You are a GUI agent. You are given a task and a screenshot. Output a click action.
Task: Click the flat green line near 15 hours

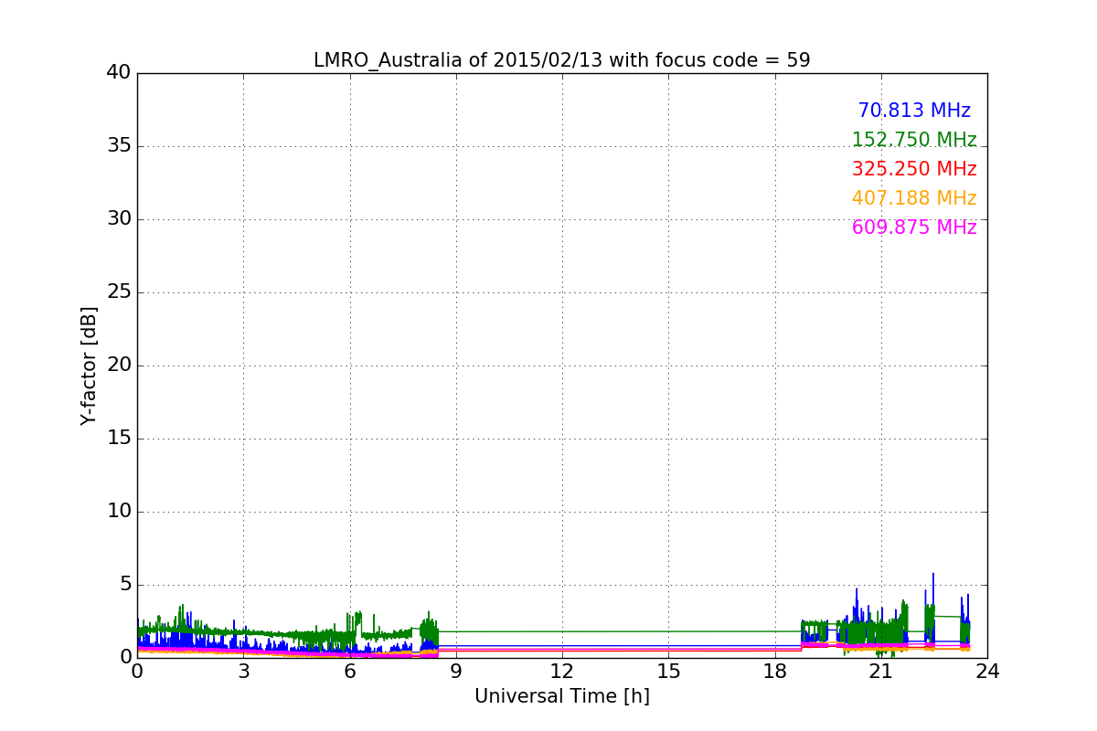click(668, 631)
